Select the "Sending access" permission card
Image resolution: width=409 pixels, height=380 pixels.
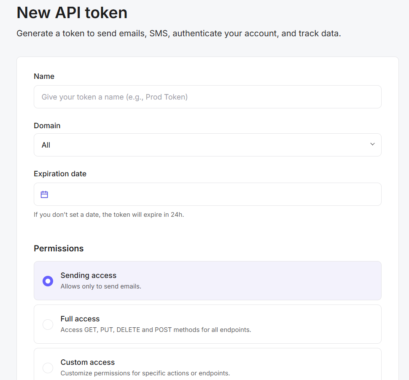(207, 280)
